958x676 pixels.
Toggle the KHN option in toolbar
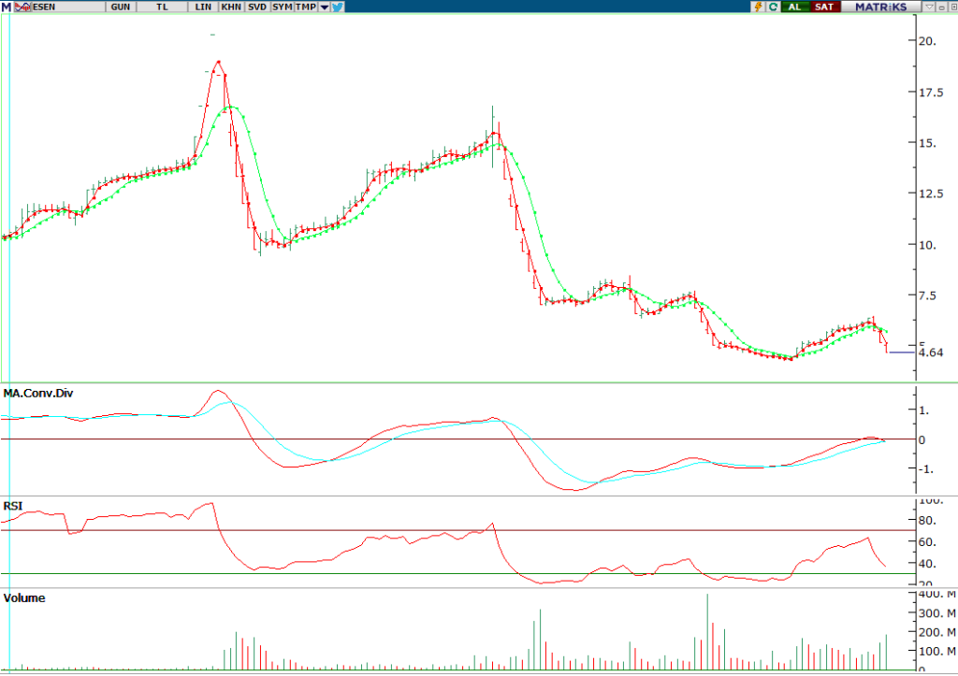coord(231,7)
